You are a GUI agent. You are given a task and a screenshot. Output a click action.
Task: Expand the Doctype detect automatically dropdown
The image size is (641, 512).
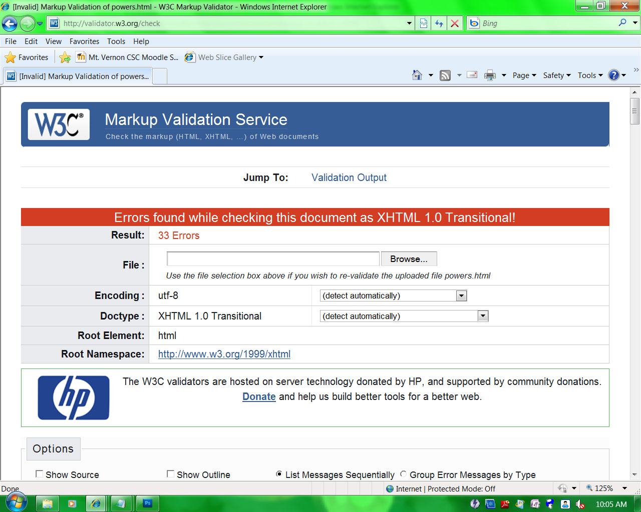482,316
